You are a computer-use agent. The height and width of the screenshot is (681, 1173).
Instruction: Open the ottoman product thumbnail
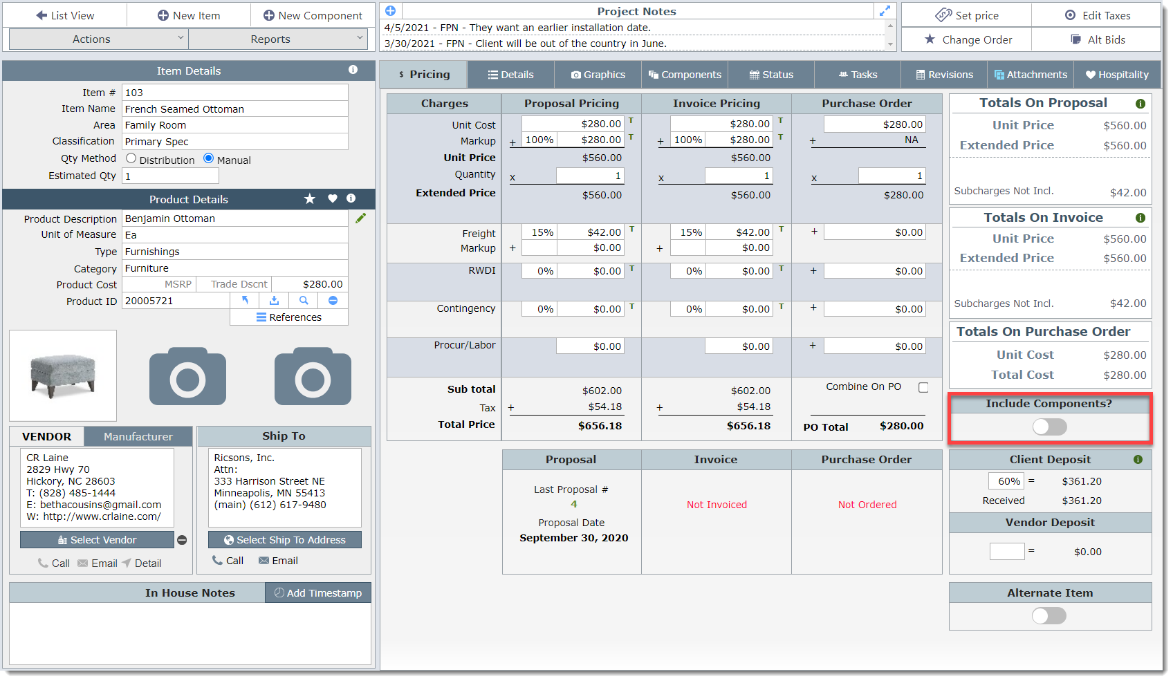tap(63, 375)
